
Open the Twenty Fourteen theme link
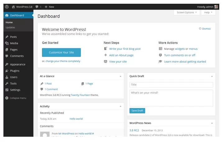80,95
